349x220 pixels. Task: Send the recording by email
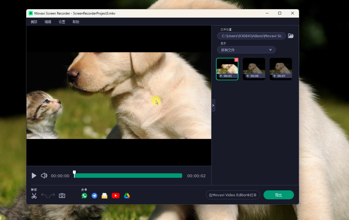pyautogui.click(x=105, y=195)
